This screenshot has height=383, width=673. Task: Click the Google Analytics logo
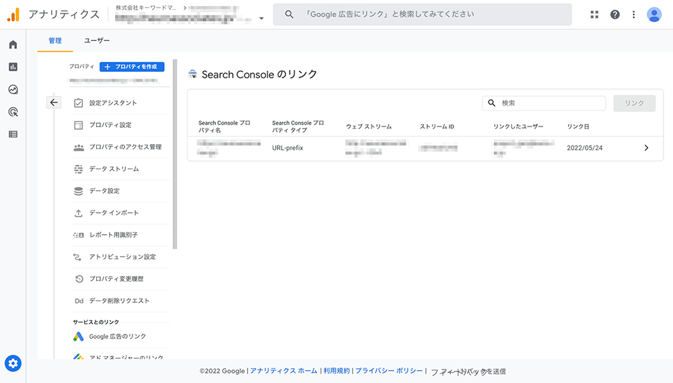click(13, 15)
